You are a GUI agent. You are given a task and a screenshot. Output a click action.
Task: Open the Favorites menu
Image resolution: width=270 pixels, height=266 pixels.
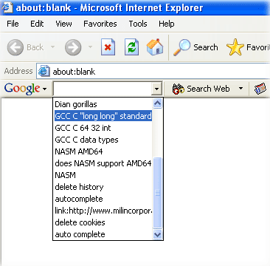(100, 24)
